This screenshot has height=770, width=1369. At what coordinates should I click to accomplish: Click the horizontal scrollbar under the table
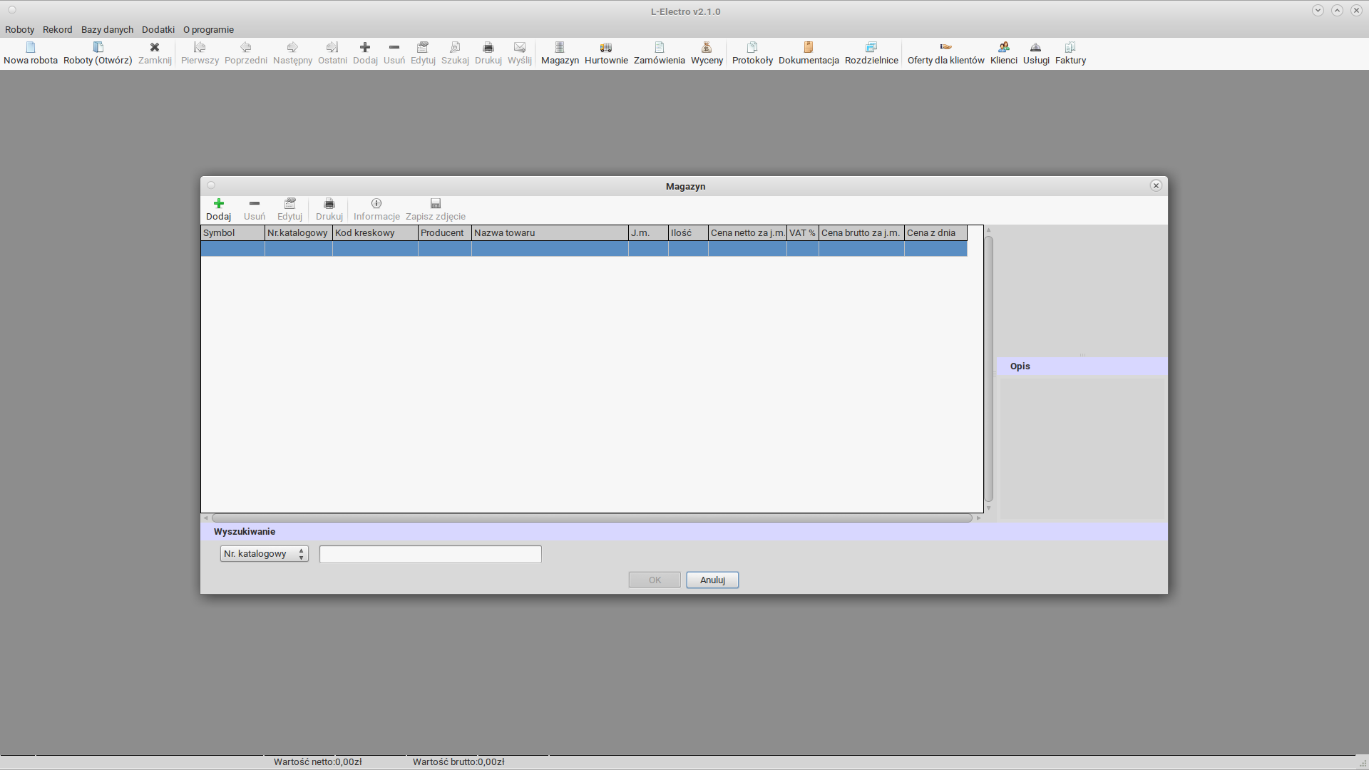592,518
